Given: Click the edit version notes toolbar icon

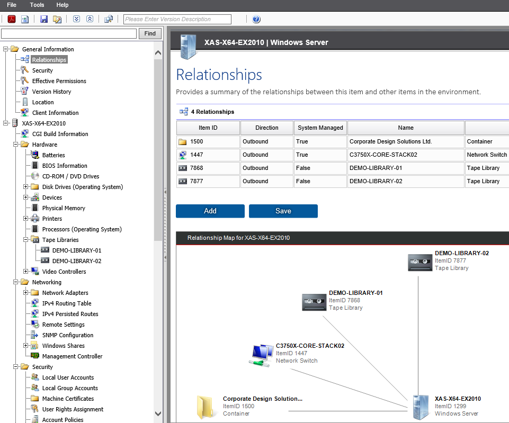Looking at the screenshot, I should [56, 19].
